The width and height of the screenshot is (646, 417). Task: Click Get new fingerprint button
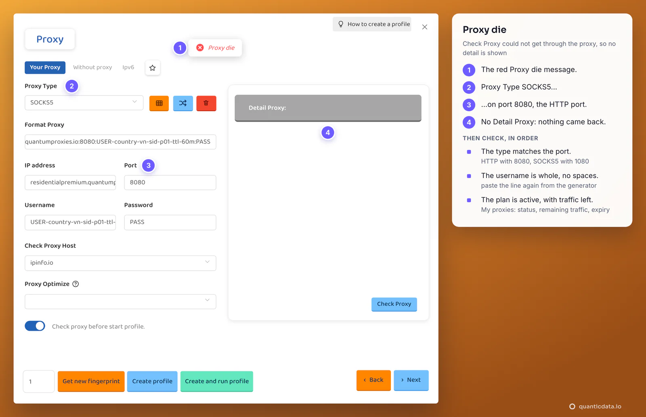point(91,381)
